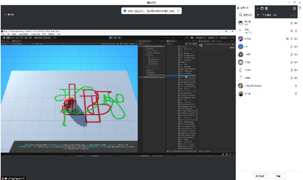The width and height of the screenshot is (303, 180).
Task: Select the Move tool in Unity toolbar
Action: coord(8,37)
